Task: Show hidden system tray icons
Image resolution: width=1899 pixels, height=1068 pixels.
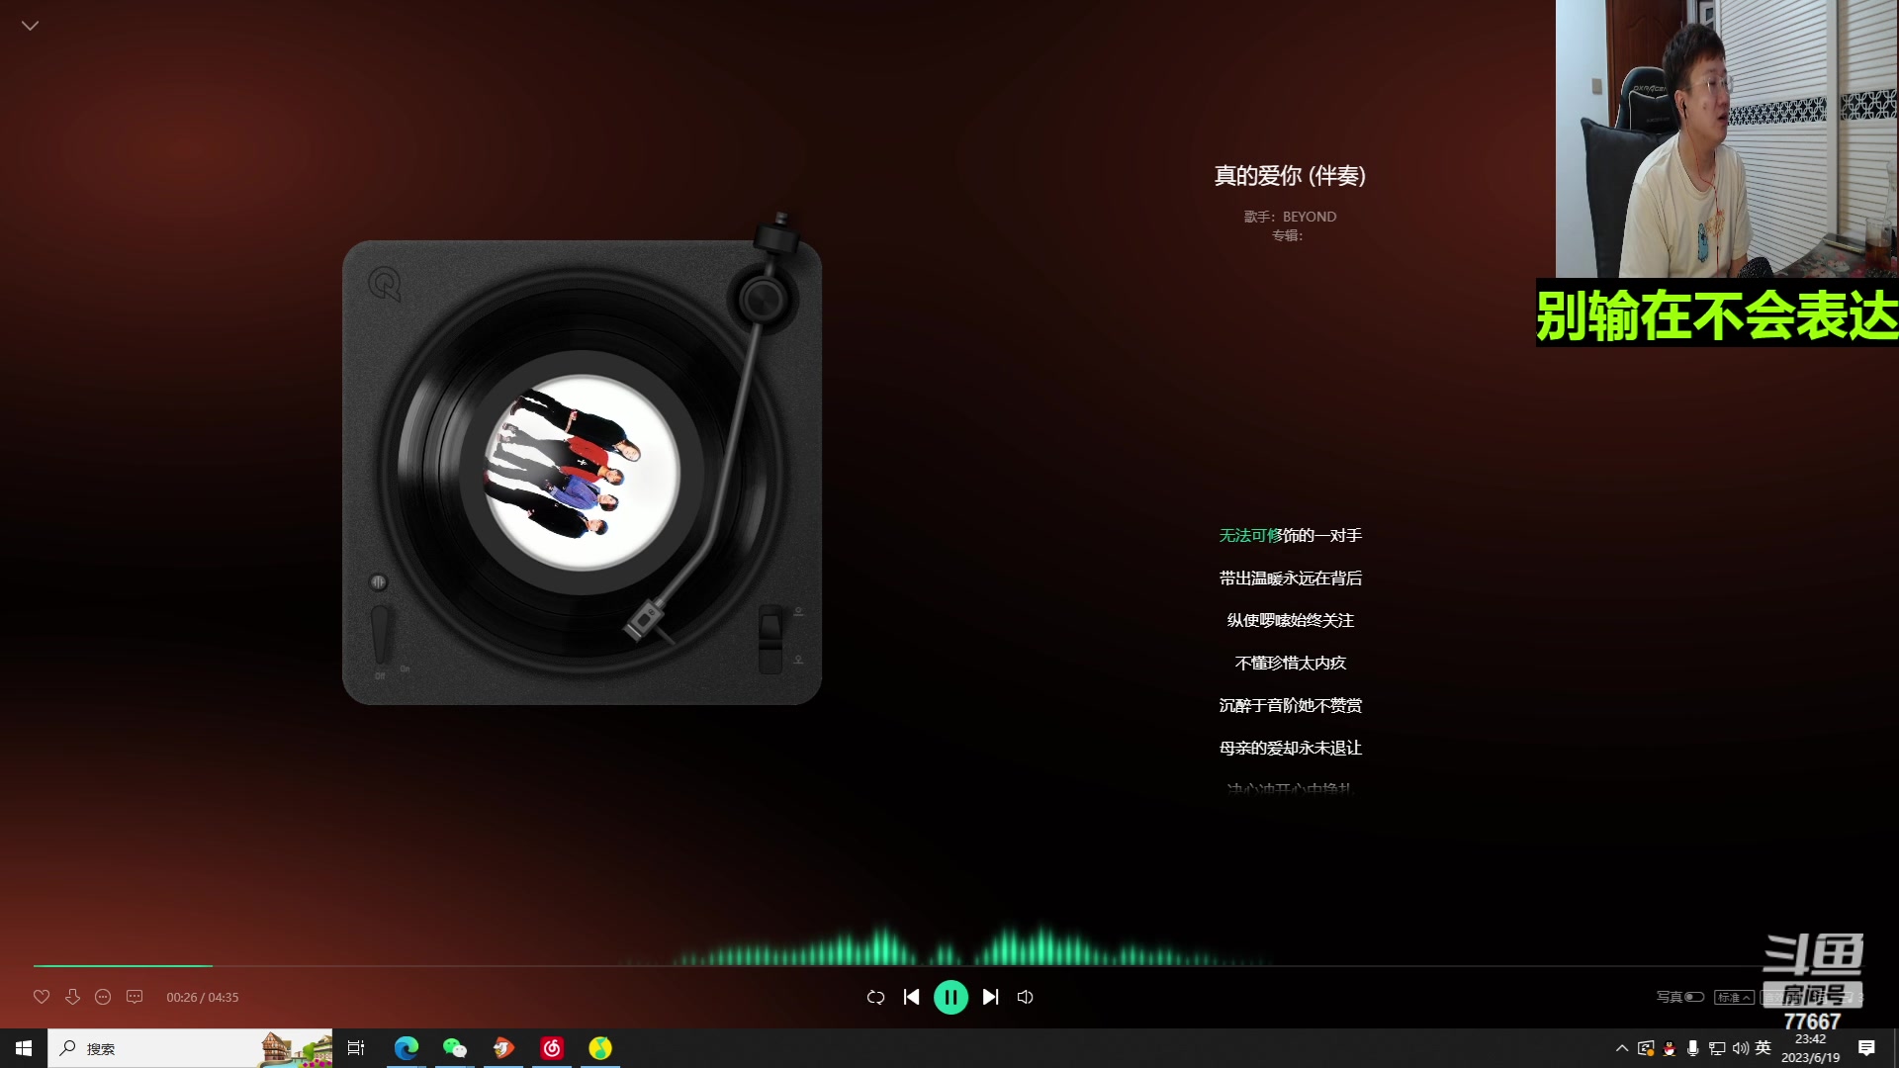Action: point(1622,1048)
